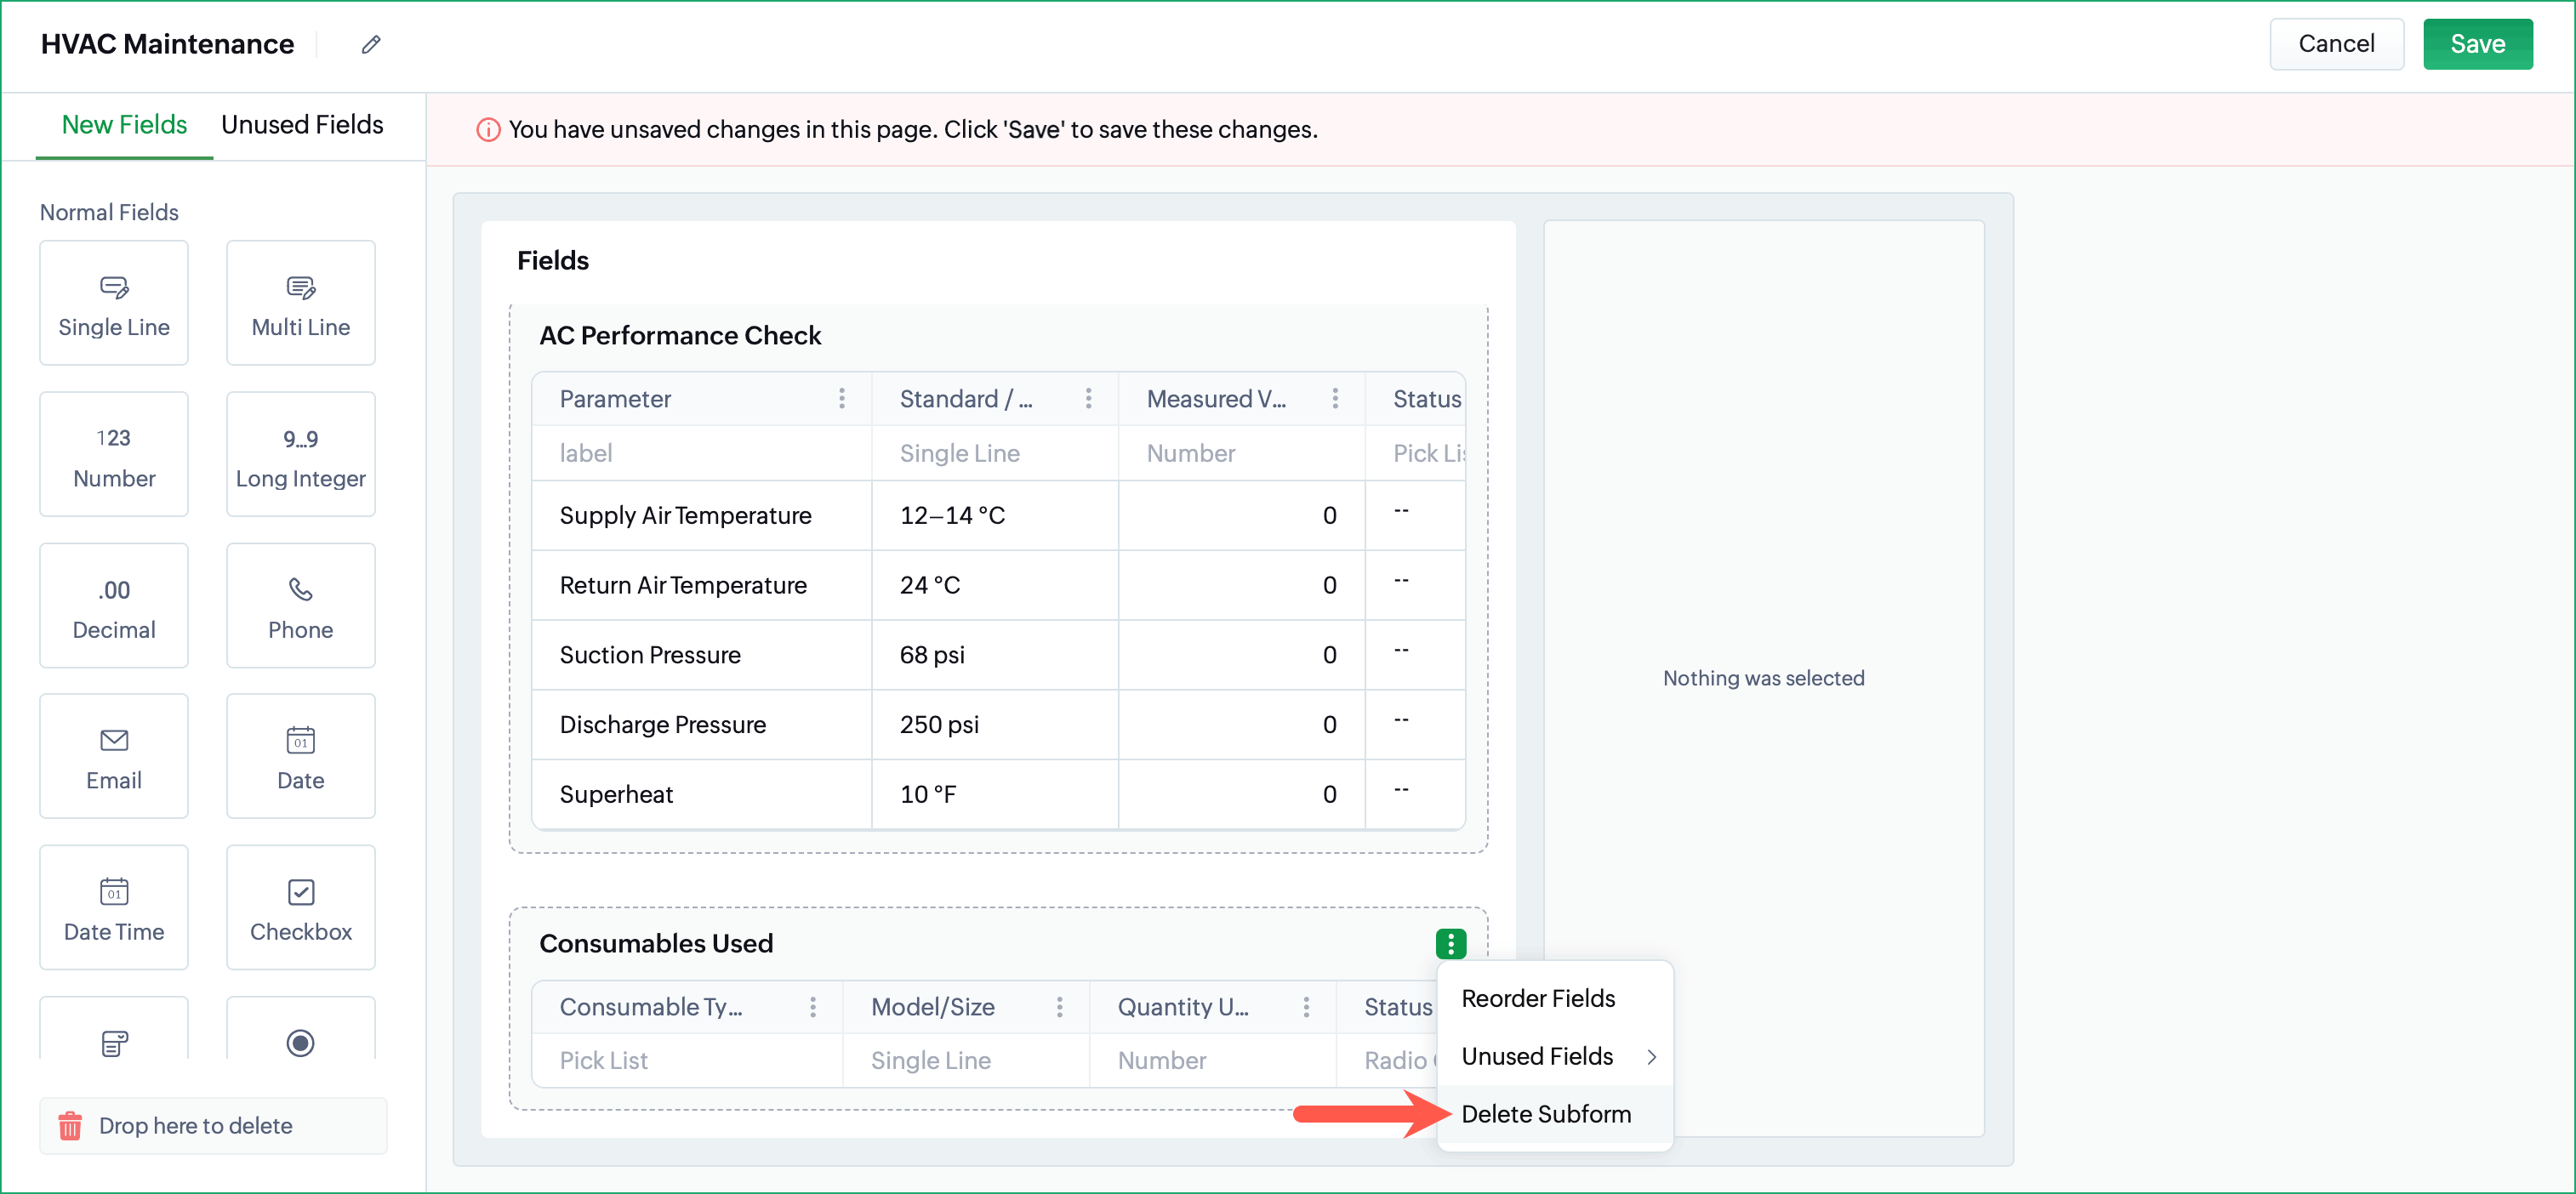
Task: Click the 68 psi standard value cell
Action: (x=995, y=655)
